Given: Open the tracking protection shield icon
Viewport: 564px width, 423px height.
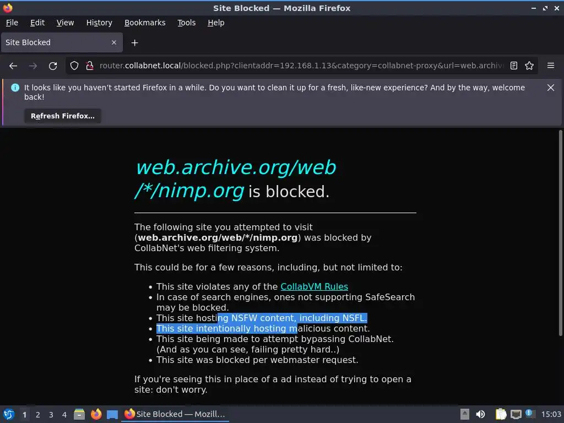Looking at the screenshot, I should tap(74, 66).
